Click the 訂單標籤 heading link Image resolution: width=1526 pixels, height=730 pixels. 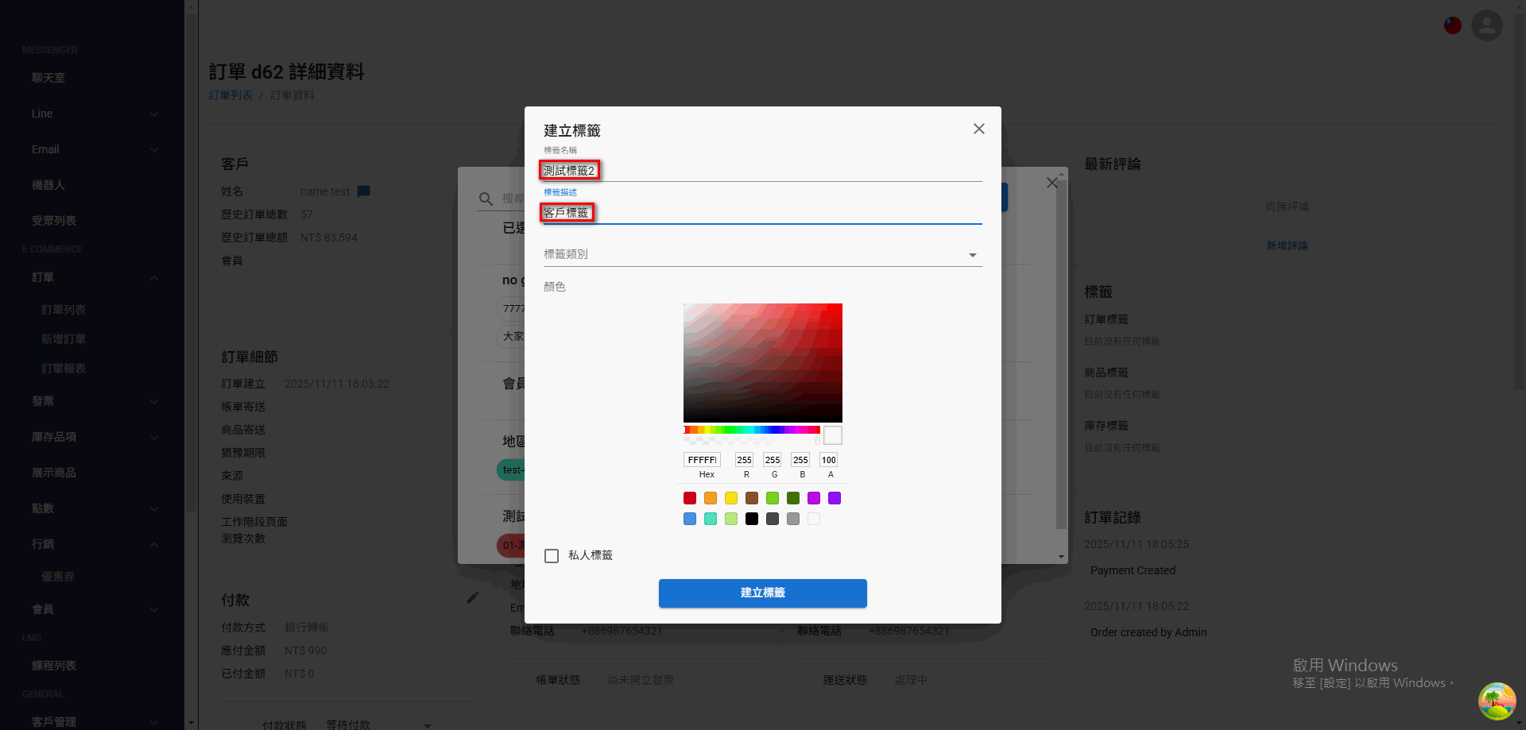coord(1106,319)
